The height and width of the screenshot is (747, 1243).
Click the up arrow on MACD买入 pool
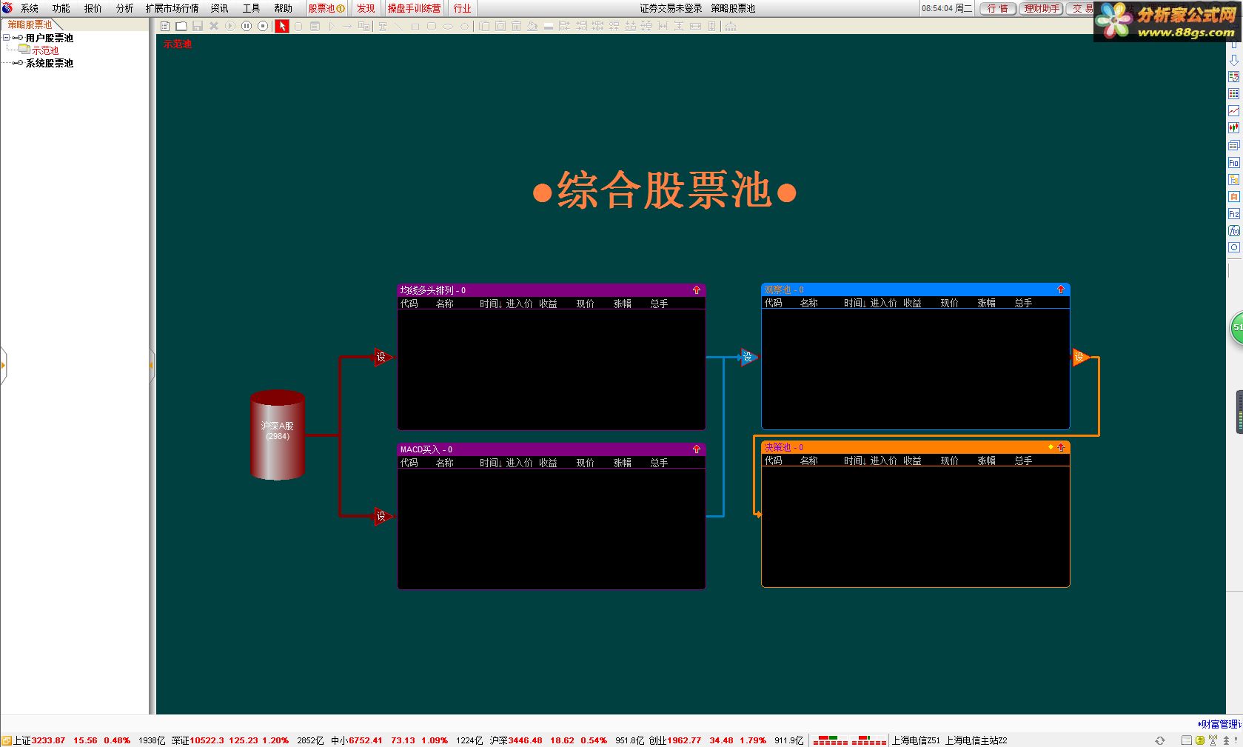(x=697, y=449)
